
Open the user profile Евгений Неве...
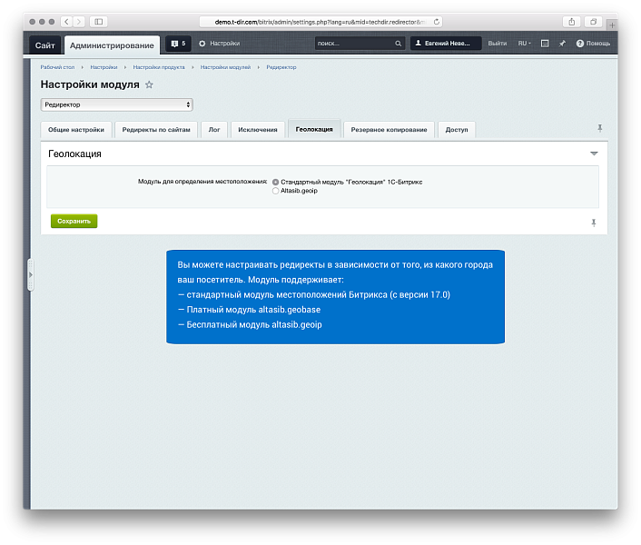pos(446,44)
